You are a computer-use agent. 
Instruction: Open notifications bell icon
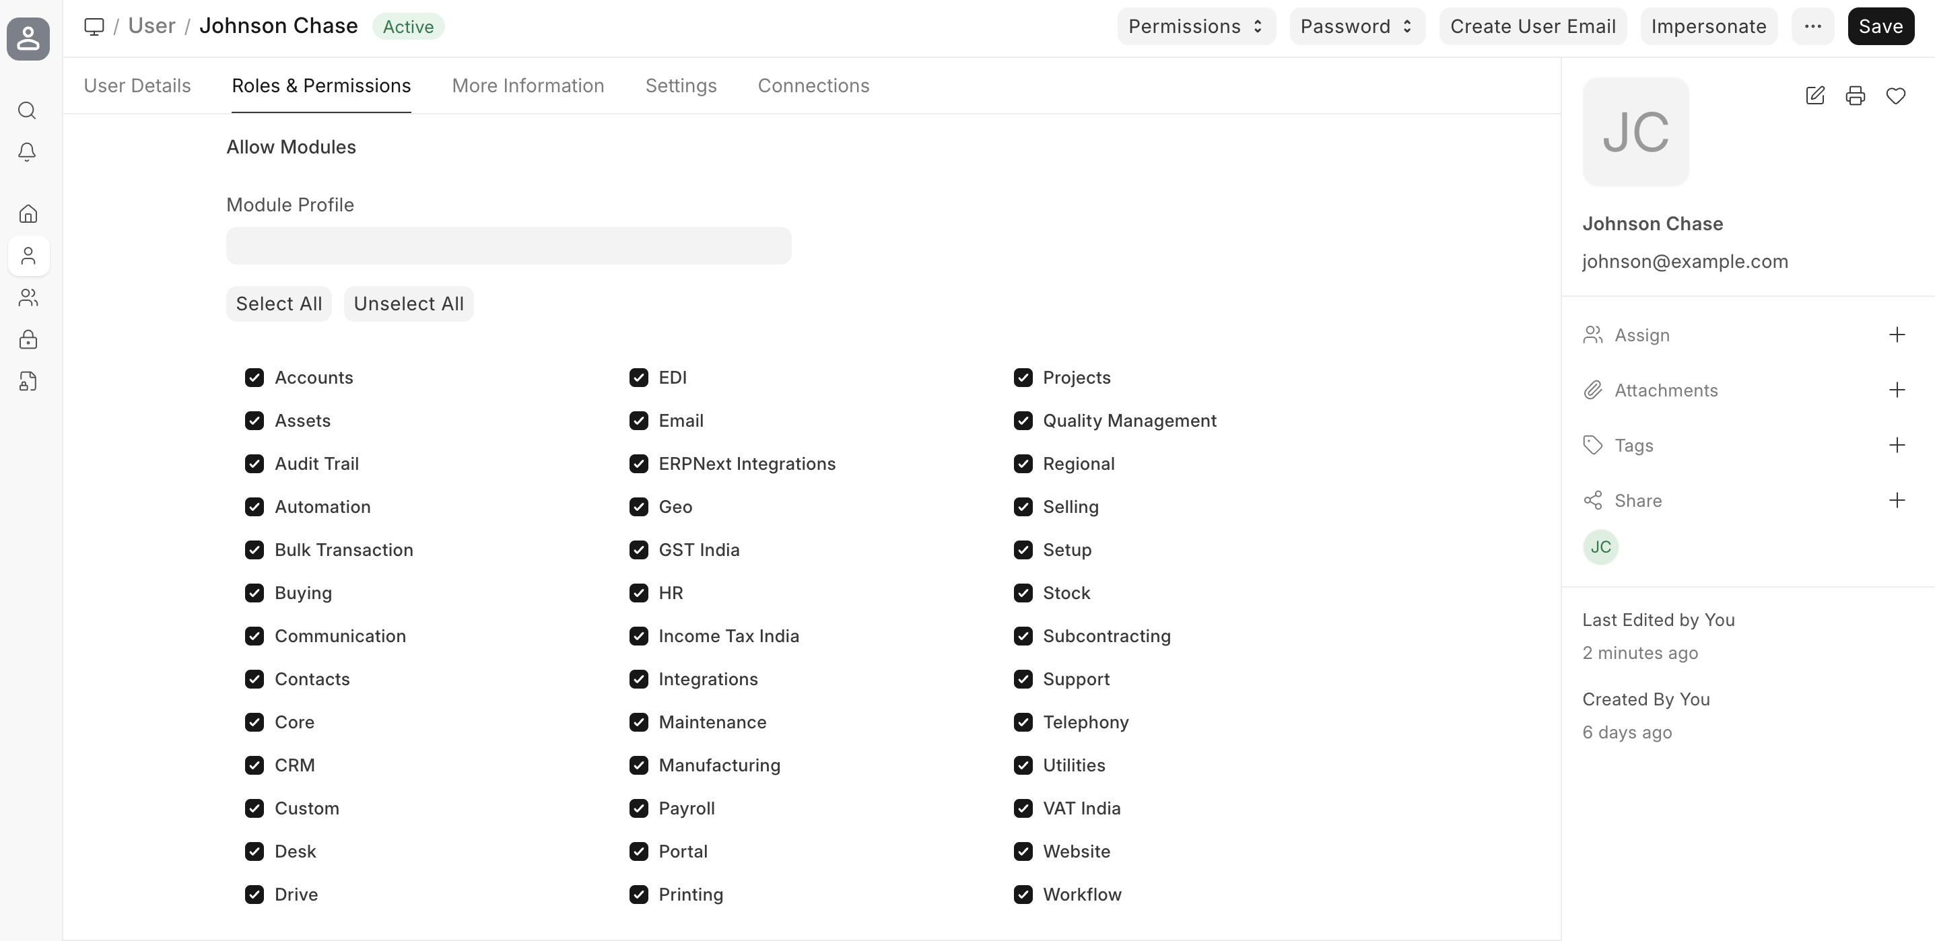pyautogui.click(x=27, y=152)
